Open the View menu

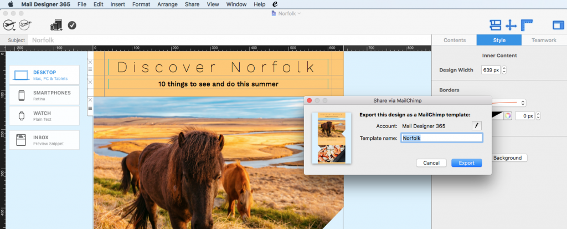213,4
